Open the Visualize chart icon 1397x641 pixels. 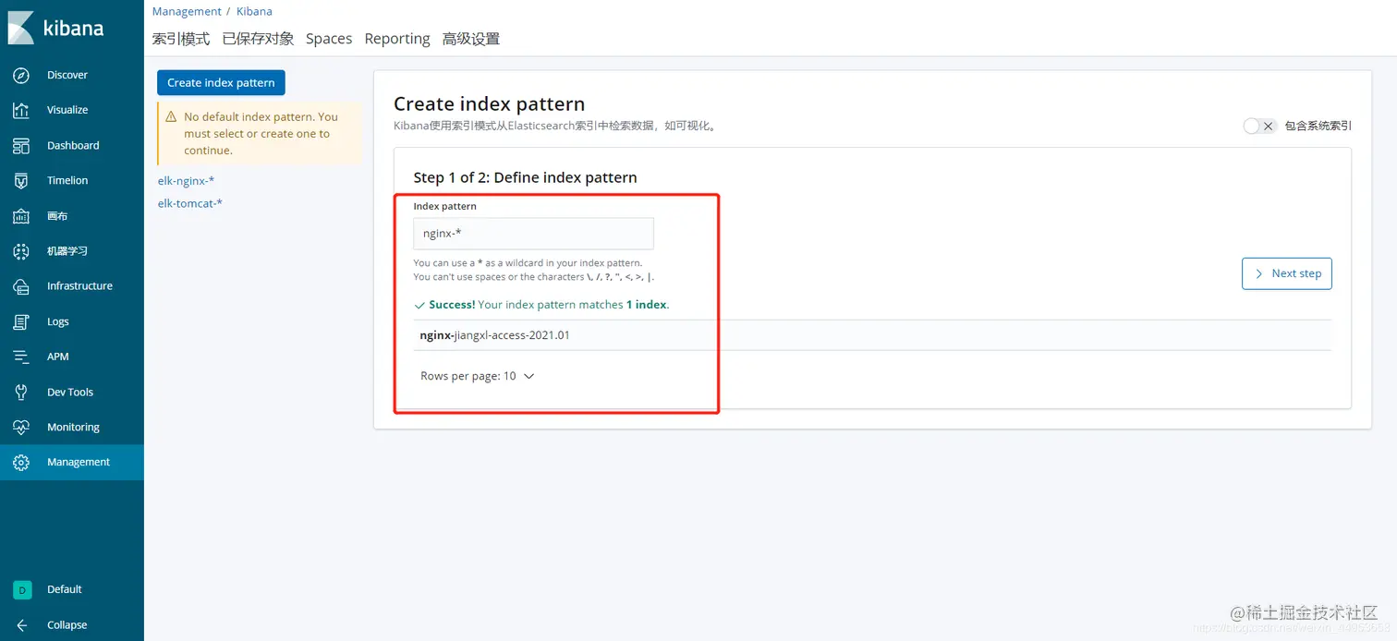(x=21, y=110)
